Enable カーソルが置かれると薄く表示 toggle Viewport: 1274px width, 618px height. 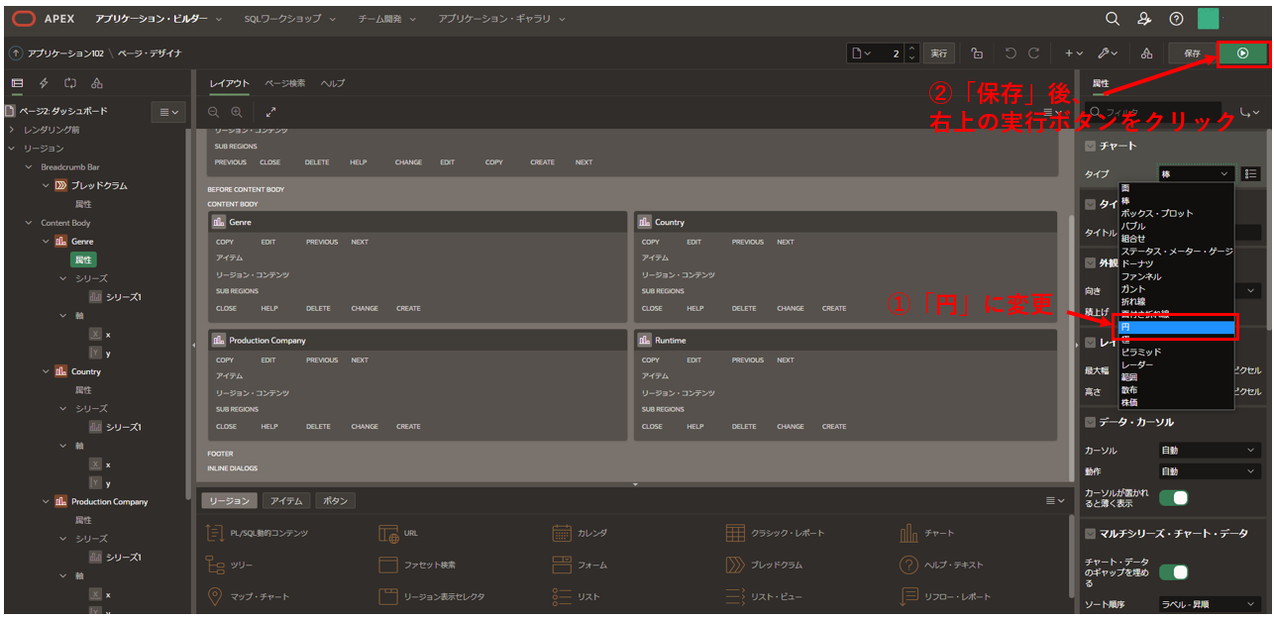coord(1173,496)
